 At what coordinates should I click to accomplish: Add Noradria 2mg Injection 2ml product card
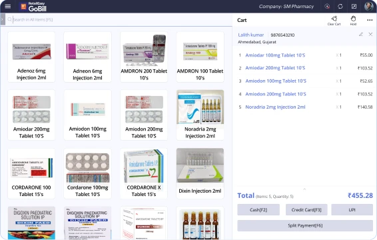click(x=200, y=115)
